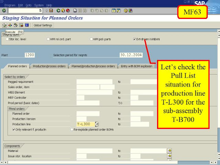Click the command input field
Screen dimensions: 220x165
[24, 11]
